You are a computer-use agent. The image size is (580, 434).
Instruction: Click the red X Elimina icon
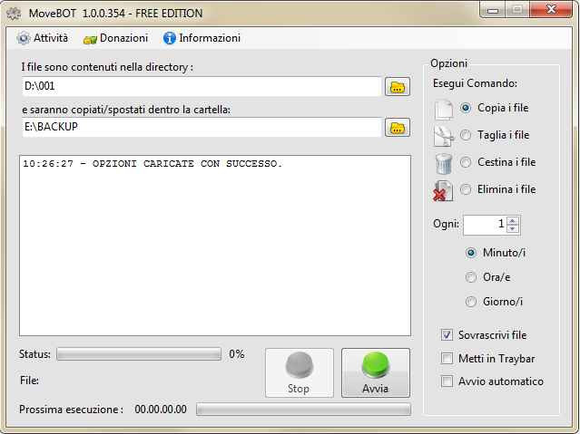[x=443, y=190]
